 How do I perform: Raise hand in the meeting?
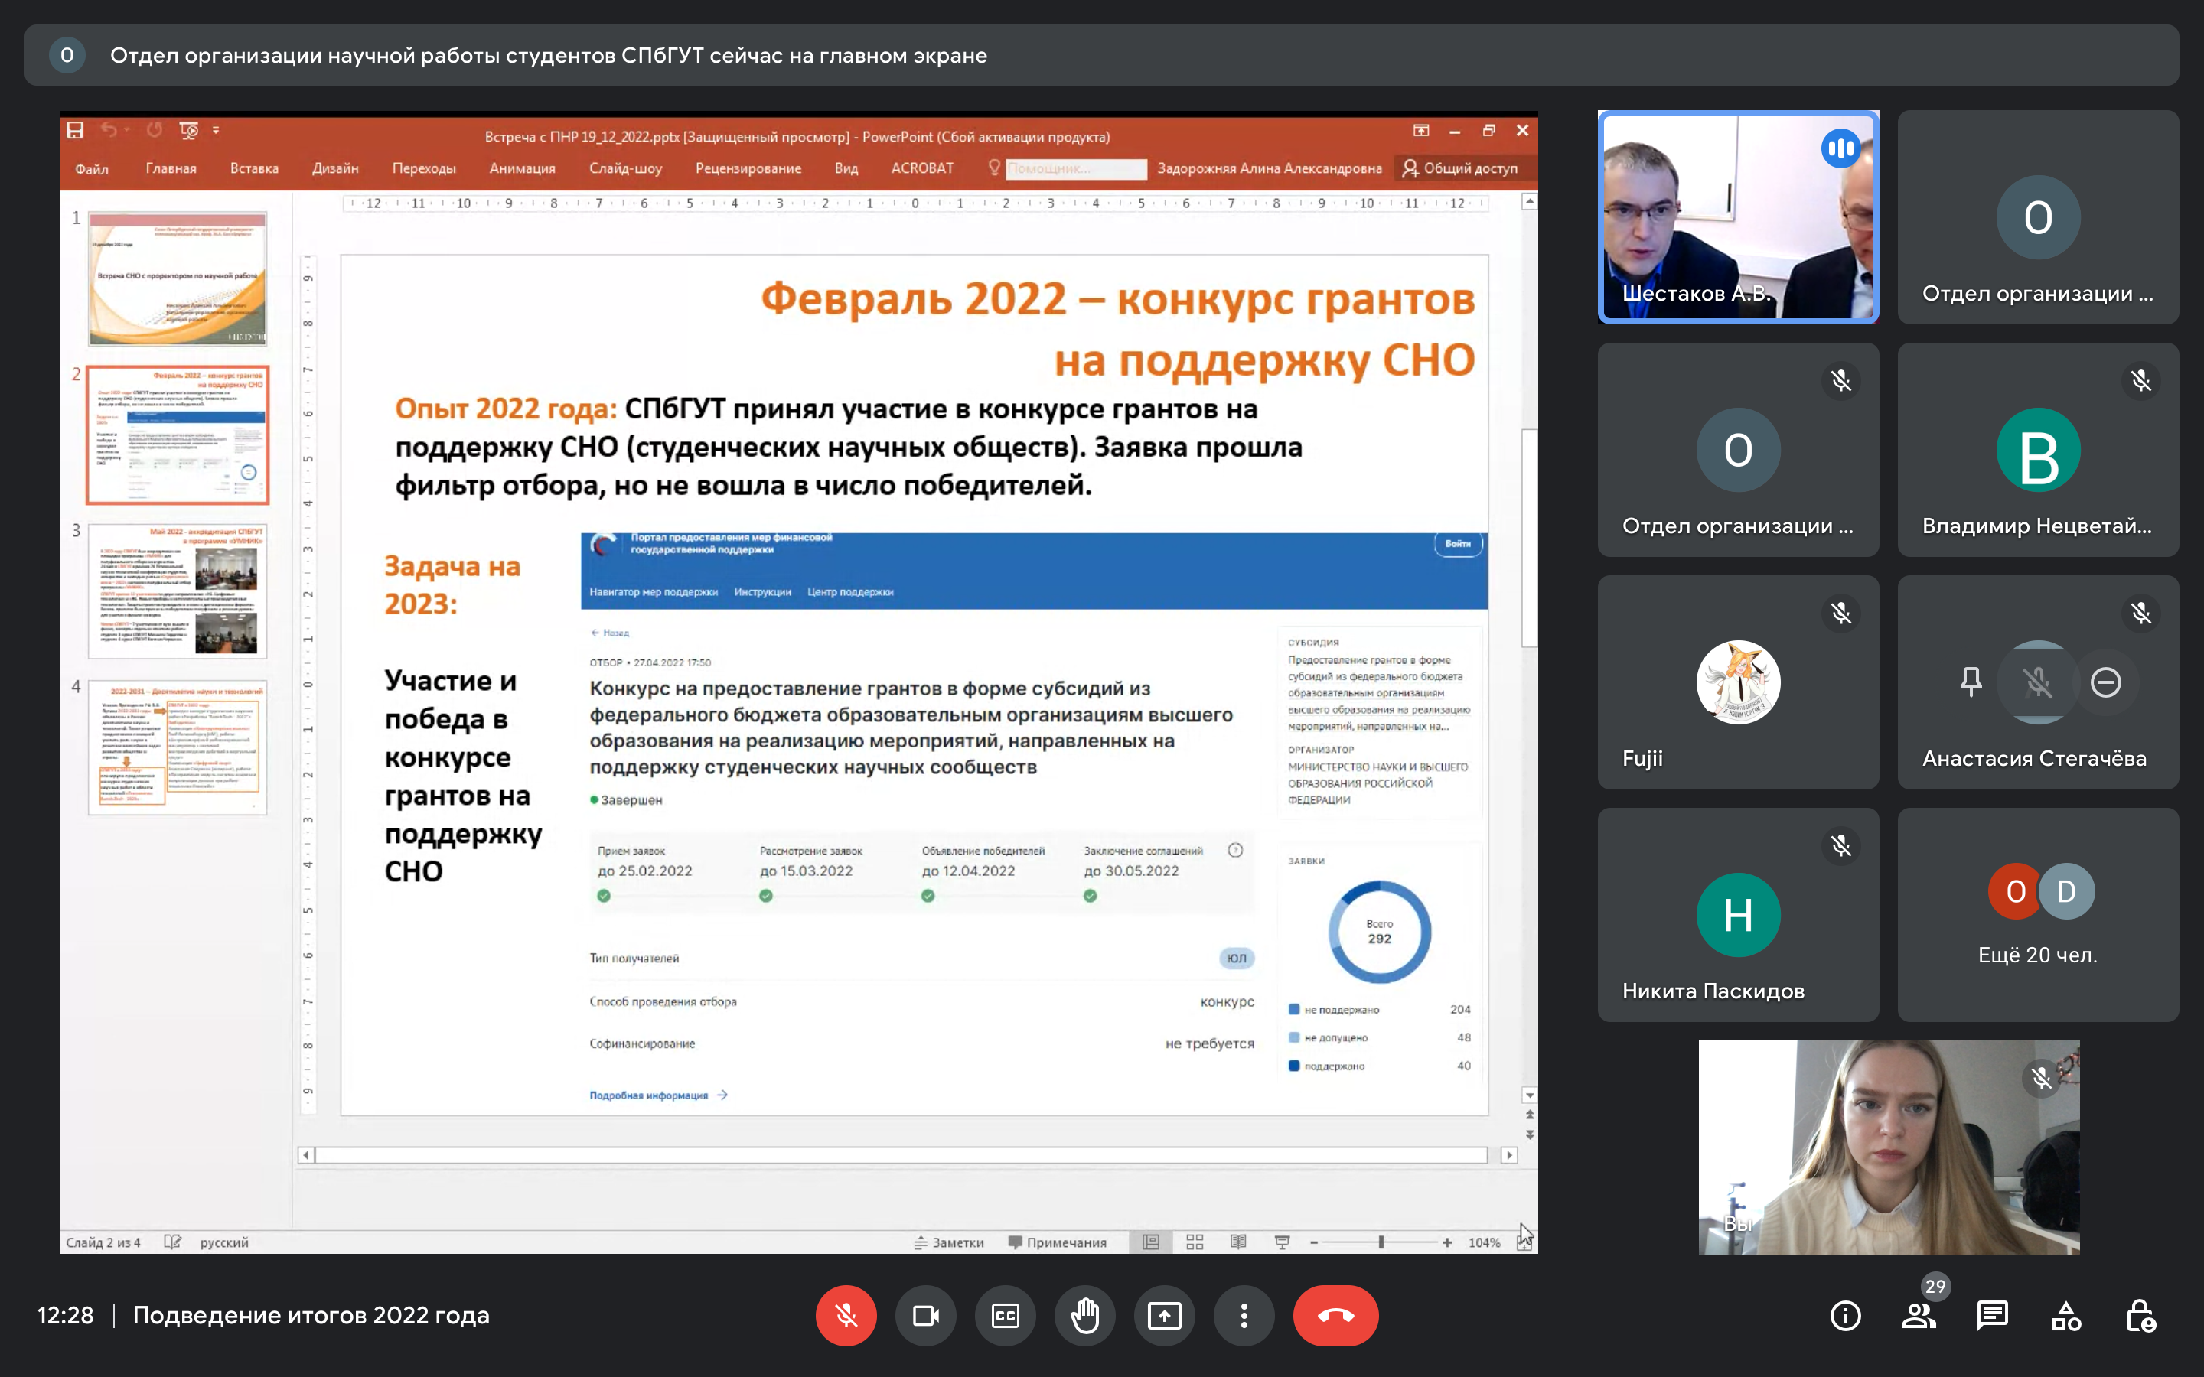1084,1315
